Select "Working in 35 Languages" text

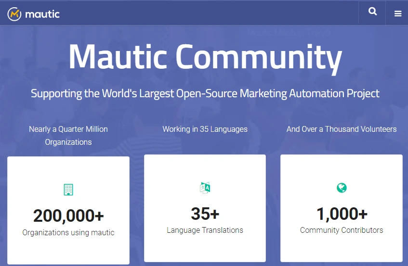tap(205, 129)
